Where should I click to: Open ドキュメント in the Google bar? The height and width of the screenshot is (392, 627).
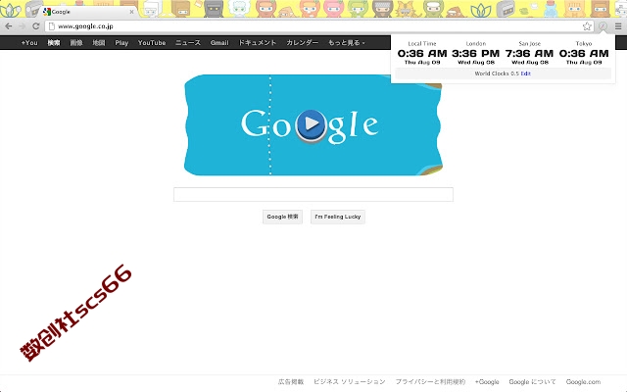coord(258,43)
